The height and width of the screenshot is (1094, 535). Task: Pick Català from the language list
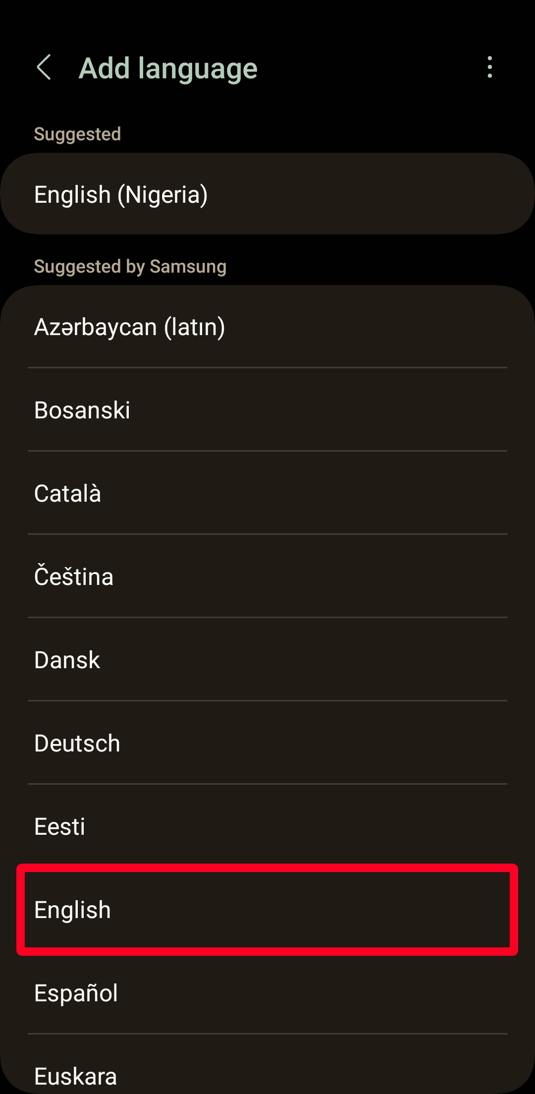pyautogui.click(x=267, y=493)
